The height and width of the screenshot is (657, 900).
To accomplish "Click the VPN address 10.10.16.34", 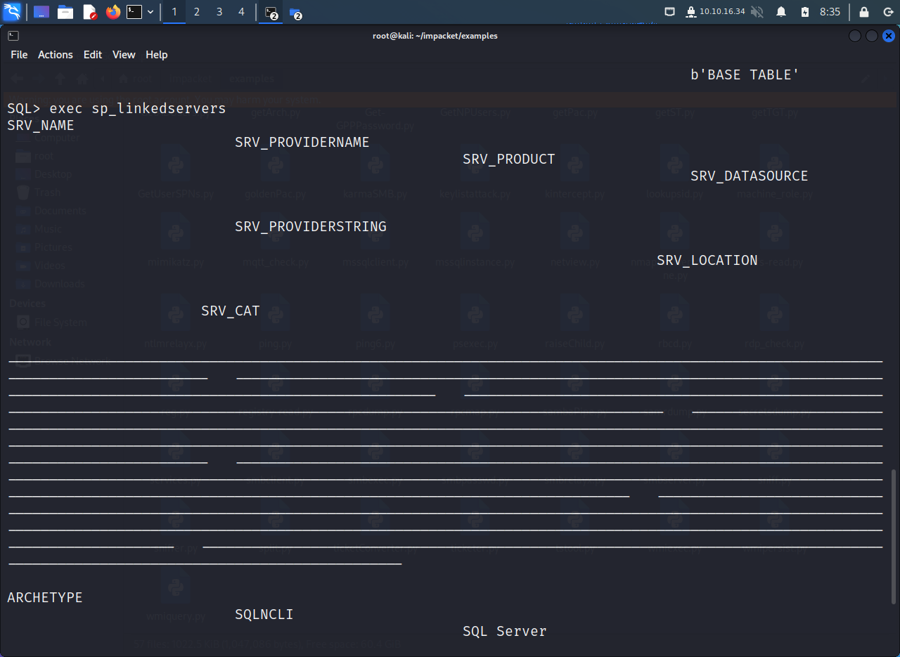I will click(722, 12).
